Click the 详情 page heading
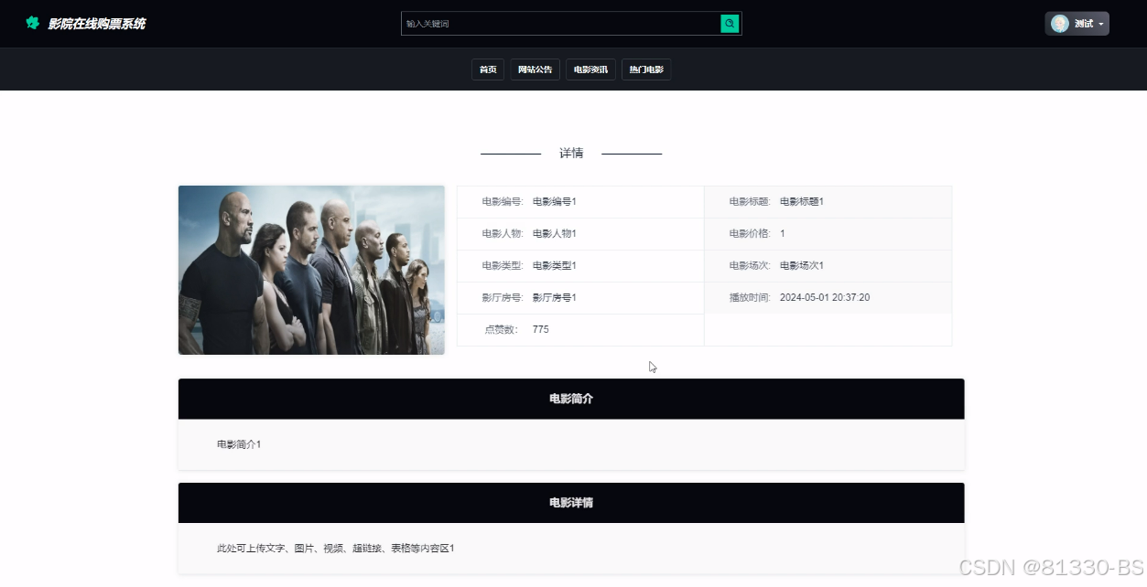 click(x=571, y=154)
